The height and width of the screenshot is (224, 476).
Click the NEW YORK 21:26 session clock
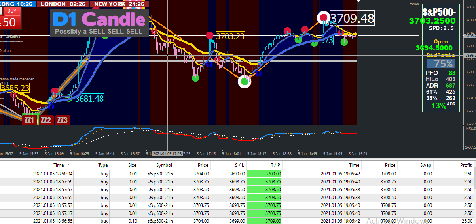coord(120,4)
